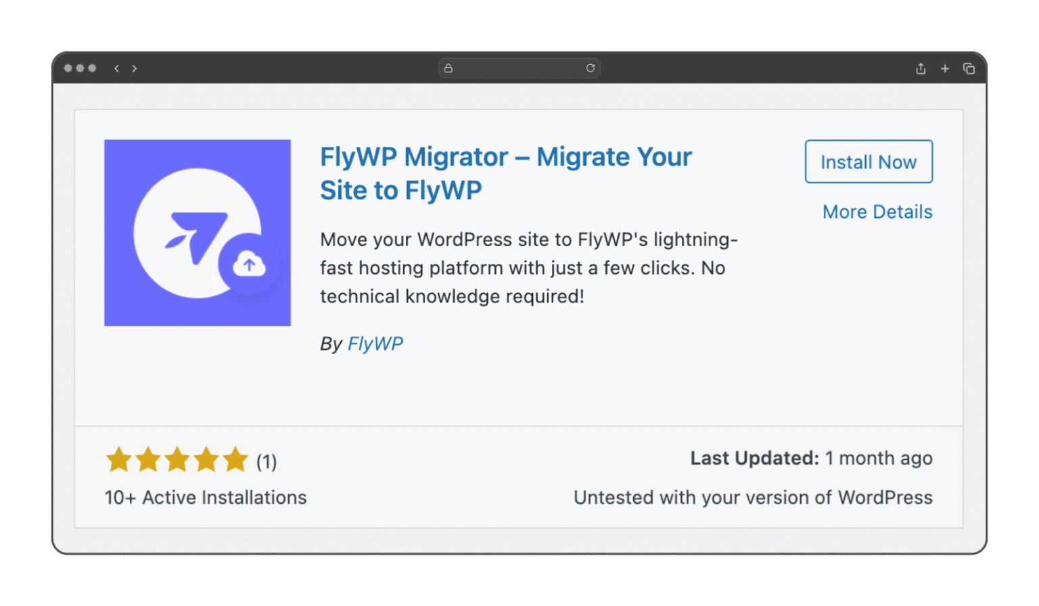Open the tab overview icon
Viewport: 1039px width, 606px height.
pyautogui.click(x=969, y=68)
